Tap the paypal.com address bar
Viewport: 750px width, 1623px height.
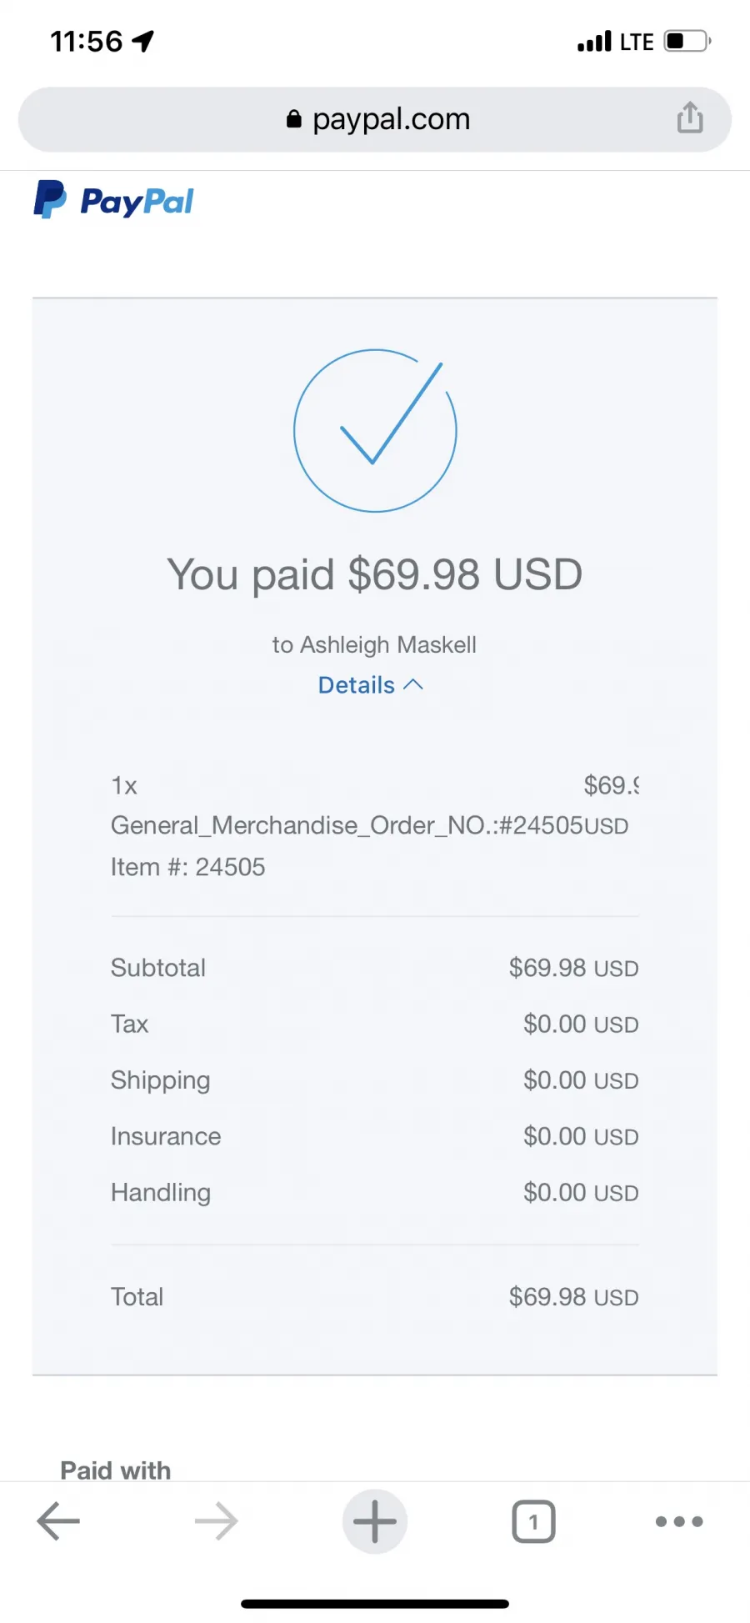[x=375, y=119]
